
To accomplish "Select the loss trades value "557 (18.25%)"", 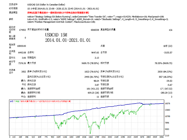I will tap(166, 77).
